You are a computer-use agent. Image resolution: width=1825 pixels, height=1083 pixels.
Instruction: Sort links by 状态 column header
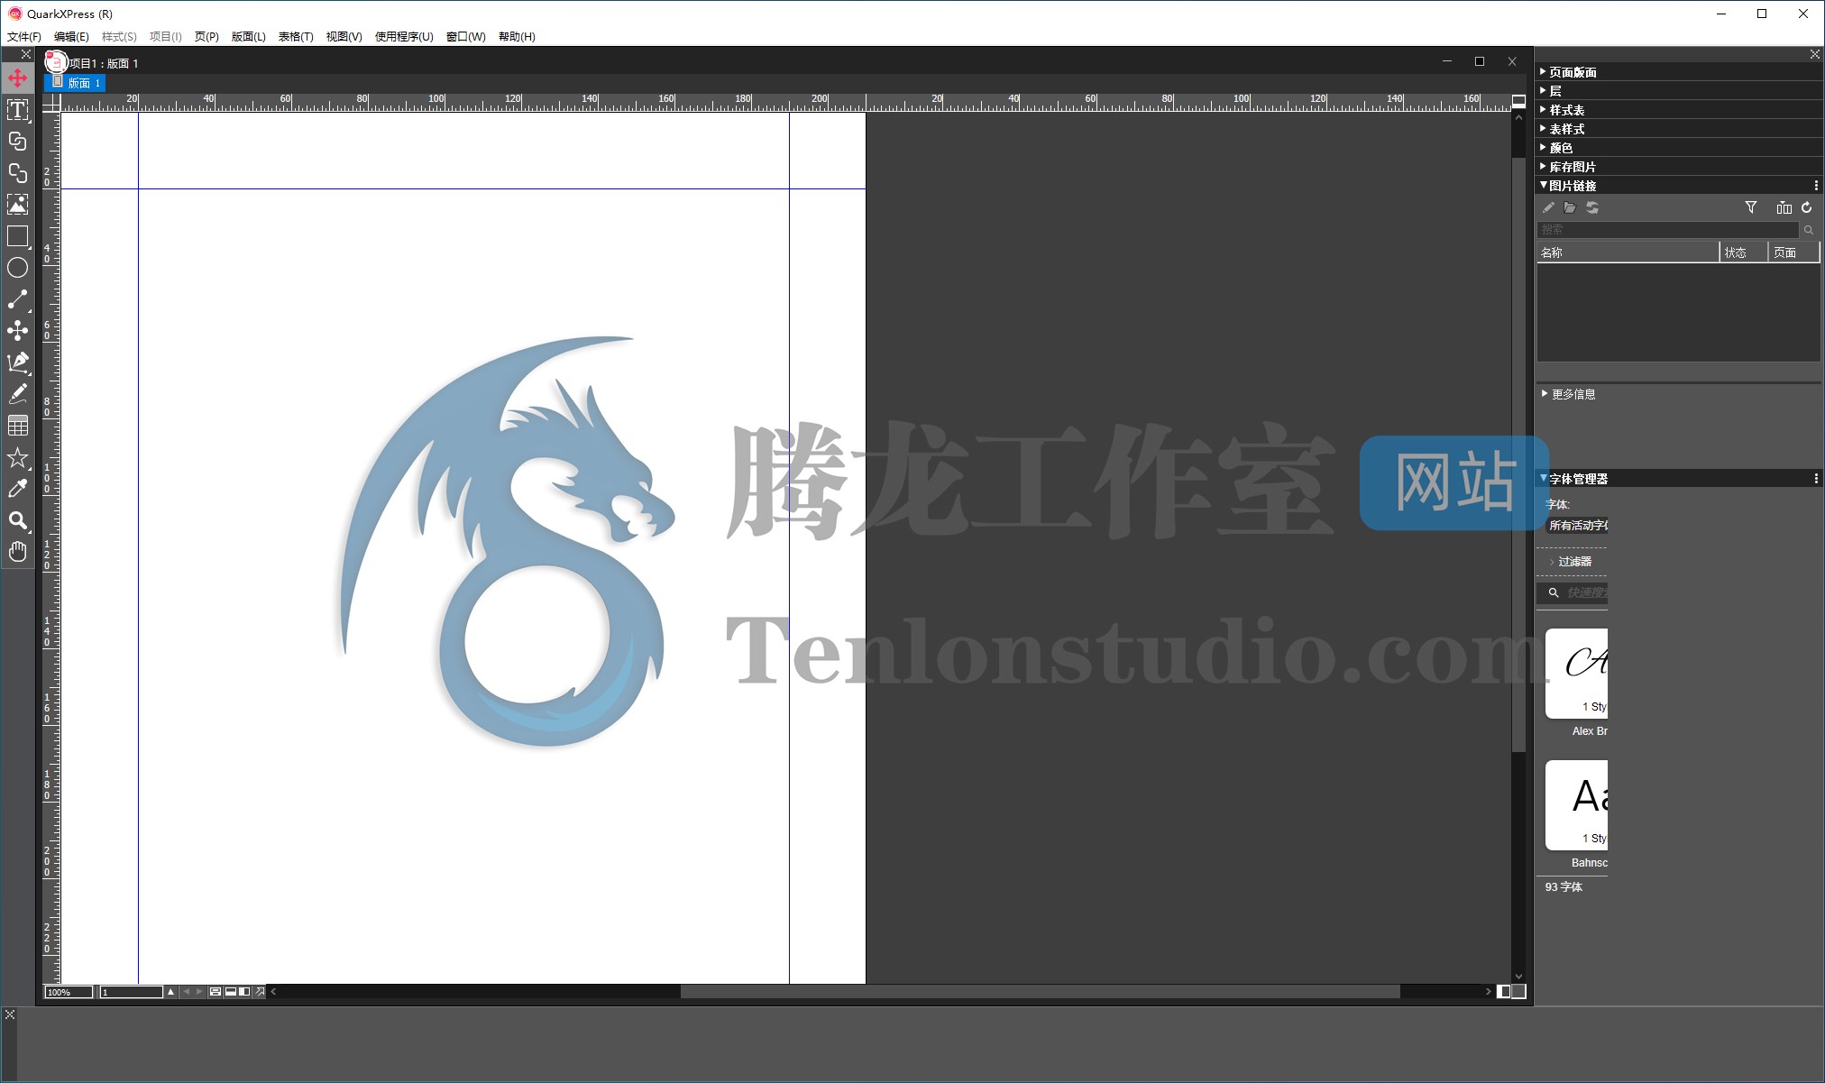pos(1744,252)
